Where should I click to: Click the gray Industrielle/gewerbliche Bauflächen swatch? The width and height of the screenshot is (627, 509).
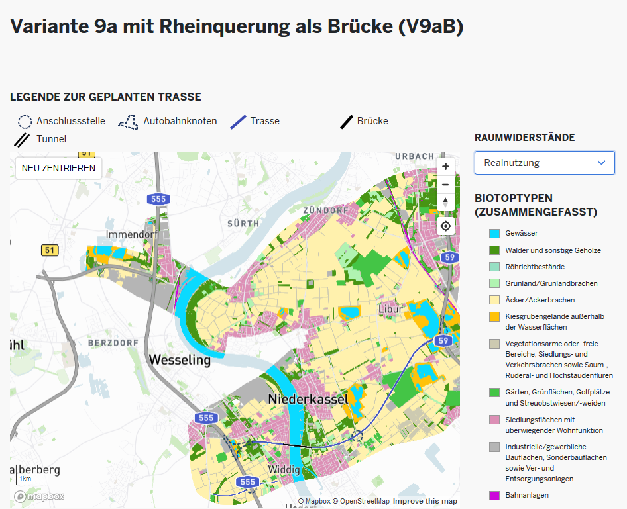pos(494,447)
